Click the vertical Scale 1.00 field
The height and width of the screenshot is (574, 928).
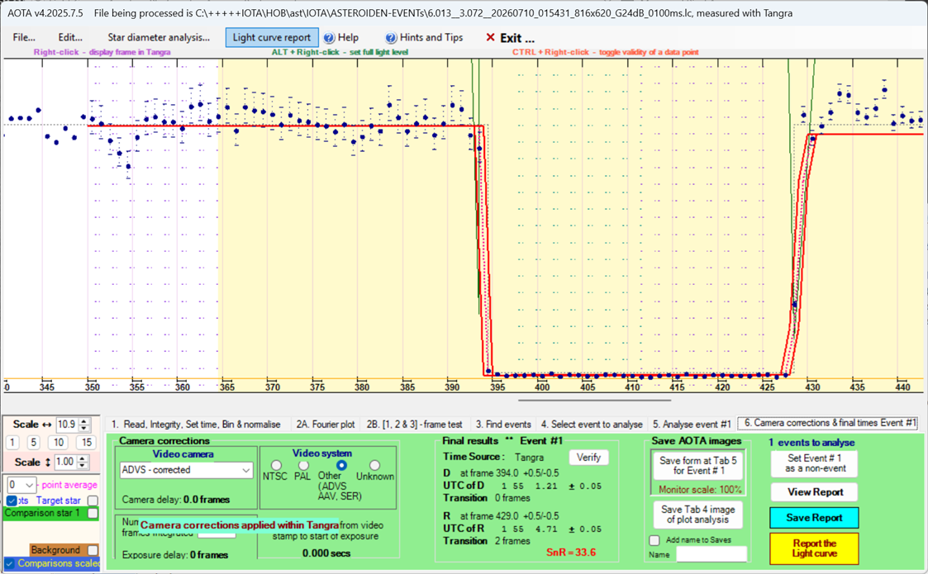point(65,462)
